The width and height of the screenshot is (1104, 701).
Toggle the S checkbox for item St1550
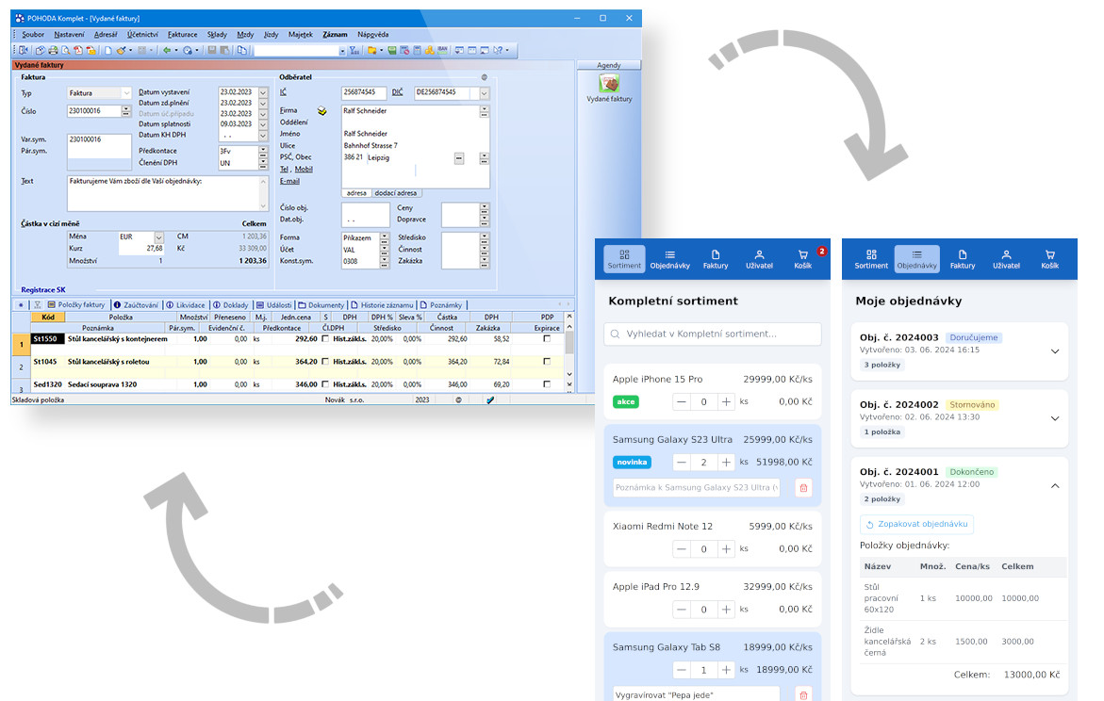click(x=326, y=338)
